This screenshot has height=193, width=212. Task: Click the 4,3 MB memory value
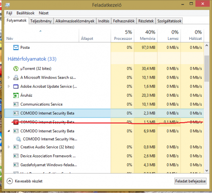(150, 165)
